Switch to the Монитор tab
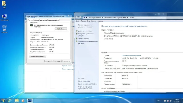 coord(36,20)
